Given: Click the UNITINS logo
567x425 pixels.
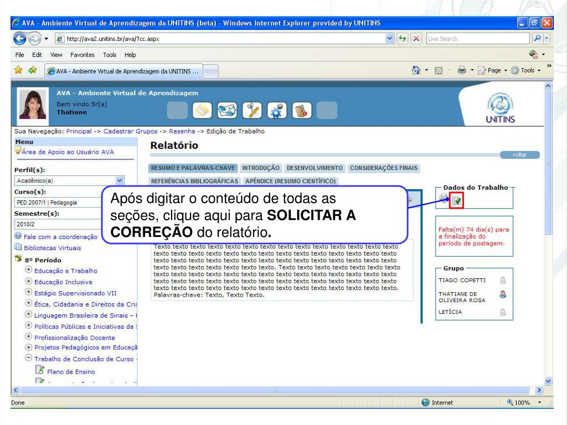Looking at the screenshot, I should click(500, 108).
